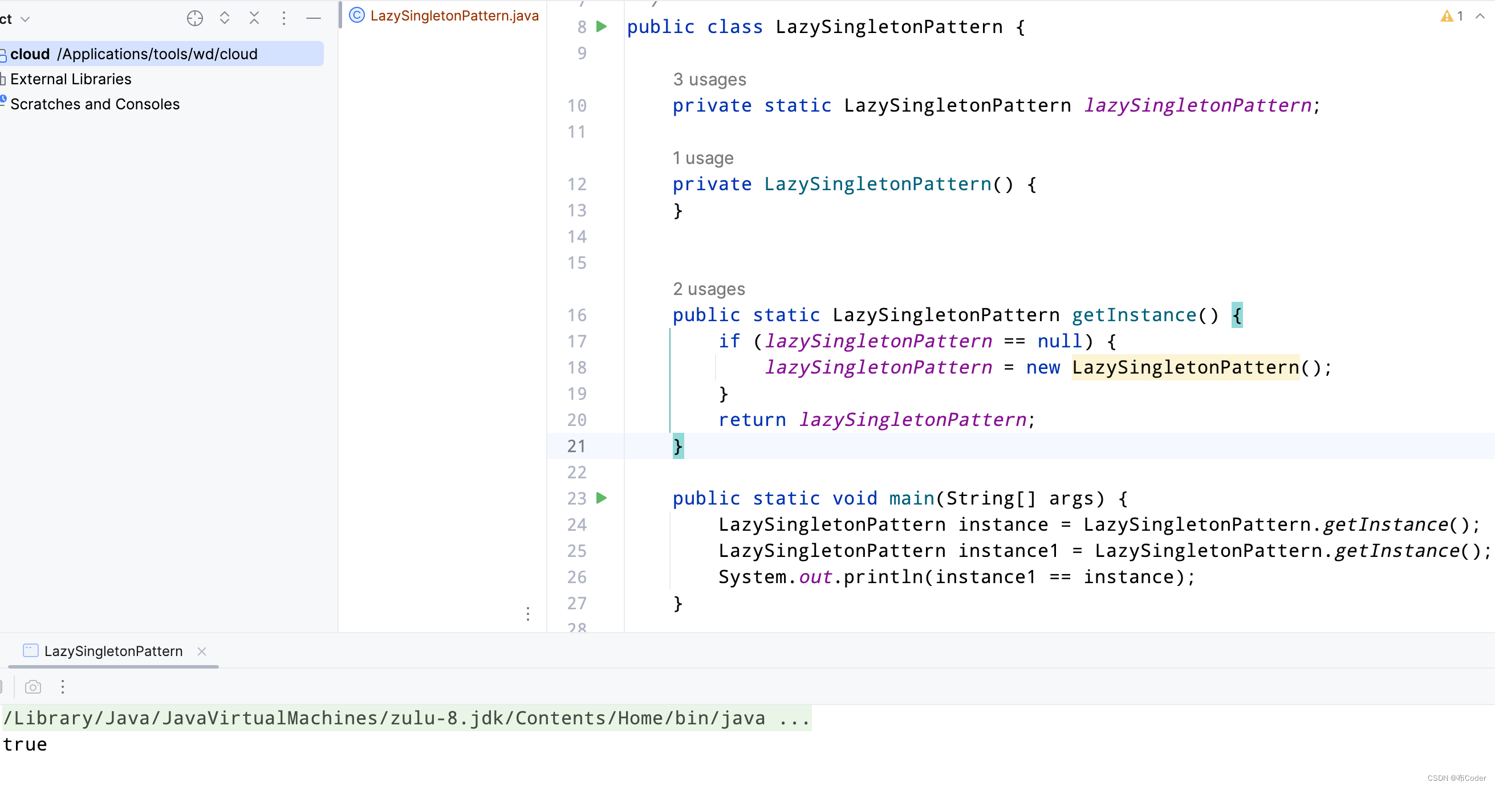The height and width of the screenshot is (787, 1495).
Task: Click the warning indicator showing 1 problem
Action: 1451,16
